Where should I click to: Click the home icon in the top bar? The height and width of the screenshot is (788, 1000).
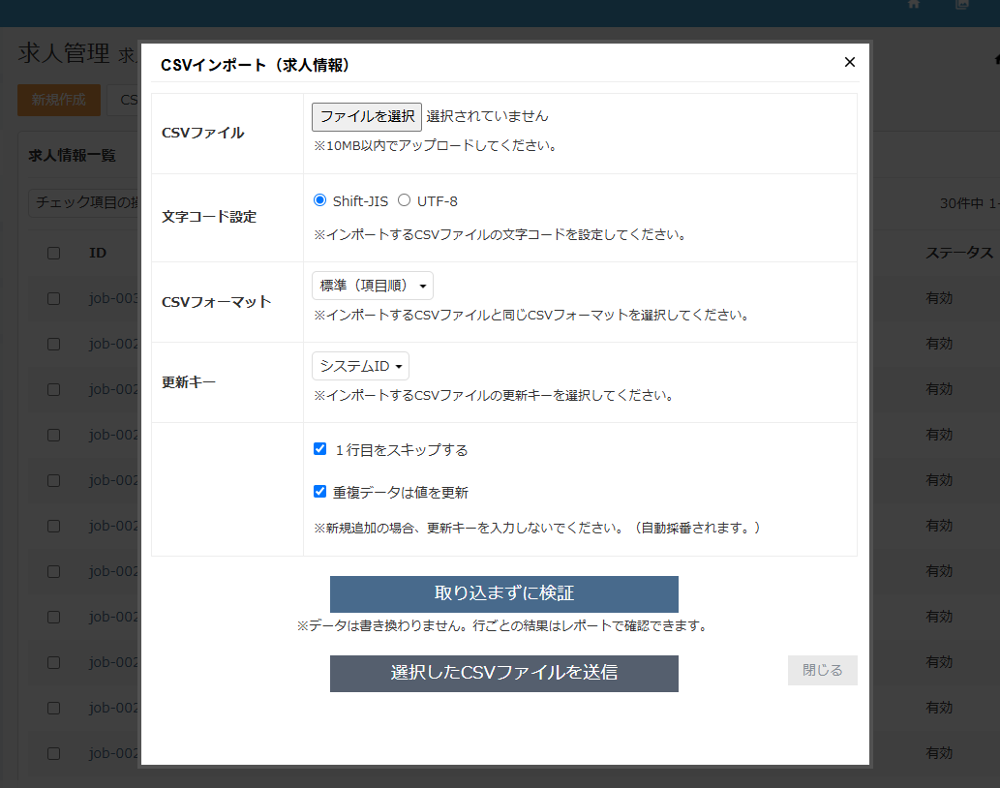click(x=914, y=5)
